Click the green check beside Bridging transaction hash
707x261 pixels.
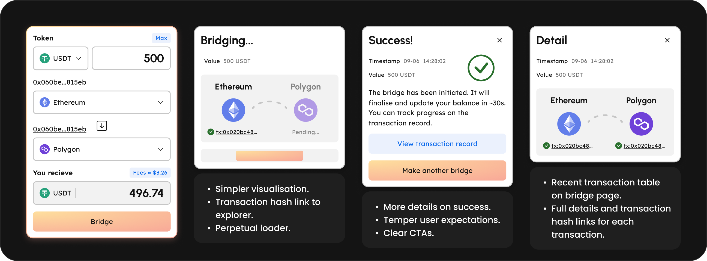pyautogui.click(x=211, y=132)
